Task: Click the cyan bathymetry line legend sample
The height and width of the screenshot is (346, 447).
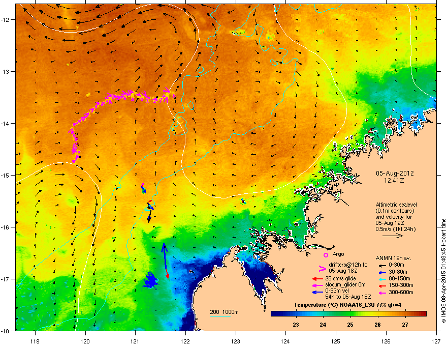Action: click(x=220, y=316)
